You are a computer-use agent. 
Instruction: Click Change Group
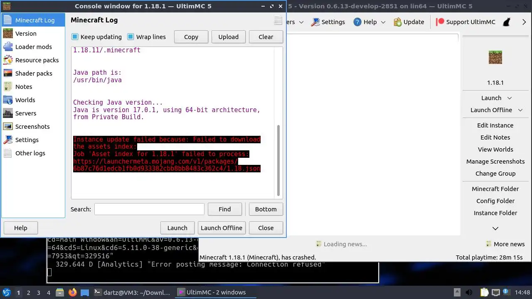pyautogui.click(x=495, y=174)
